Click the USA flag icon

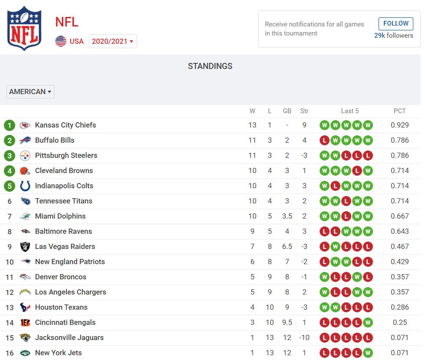pyautogui.click(x=61, y=41)
